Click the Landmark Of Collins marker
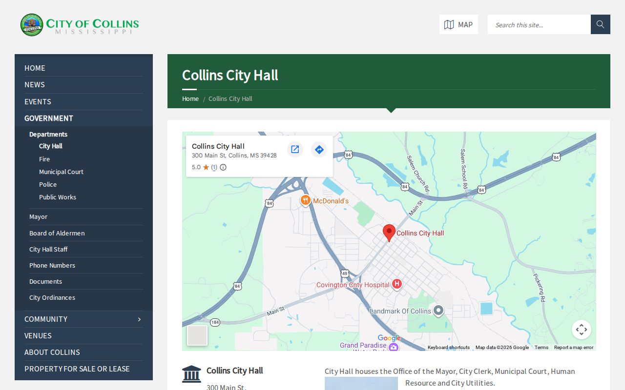The image size is (625, 390). coord(438,311)
